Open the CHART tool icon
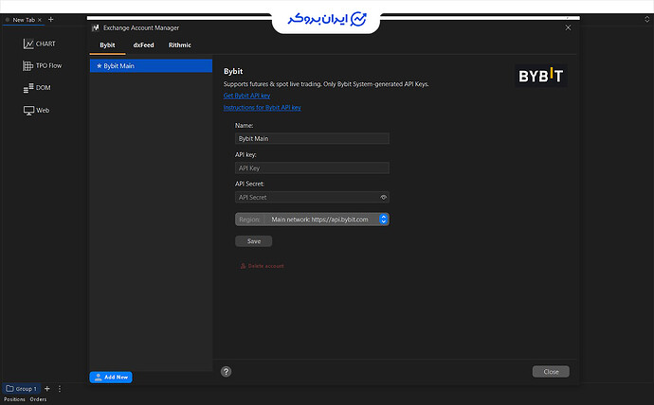Screen dimensions: 654x405 28,44
